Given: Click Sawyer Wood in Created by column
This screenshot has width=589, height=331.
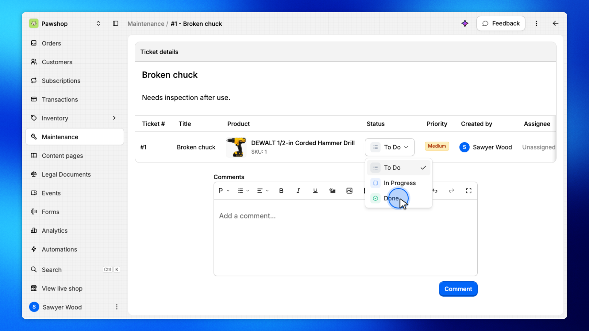Looking at the screenshot, I should point(486,147).
